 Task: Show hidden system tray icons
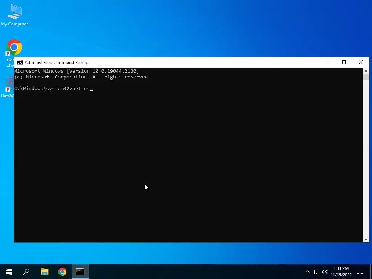[x=307, y=272]
